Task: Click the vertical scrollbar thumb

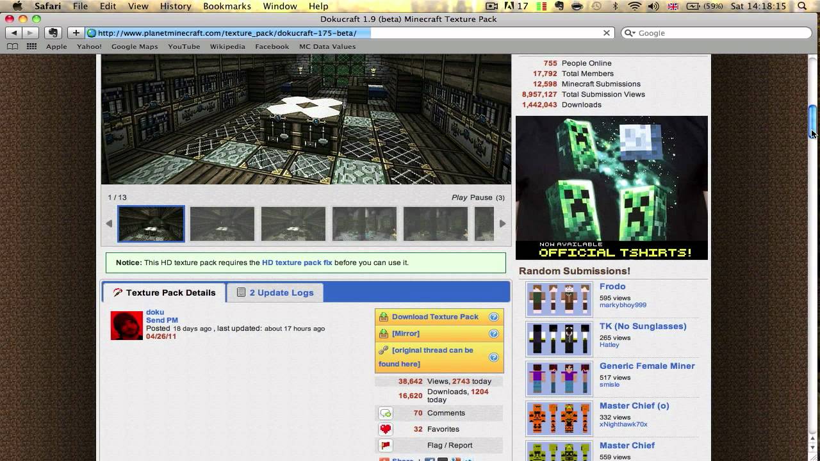Action: click(813, 121)
